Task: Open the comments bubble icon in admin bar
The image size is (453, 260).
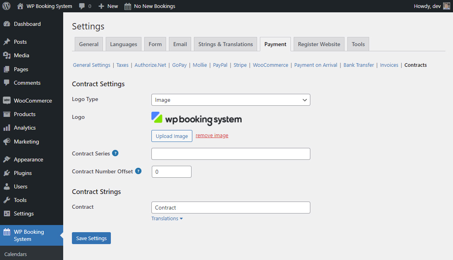Action: pos(82,6)
